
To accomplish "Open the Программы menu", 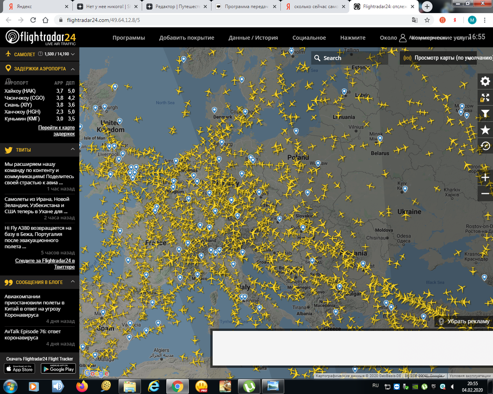I will click(129, 38).
